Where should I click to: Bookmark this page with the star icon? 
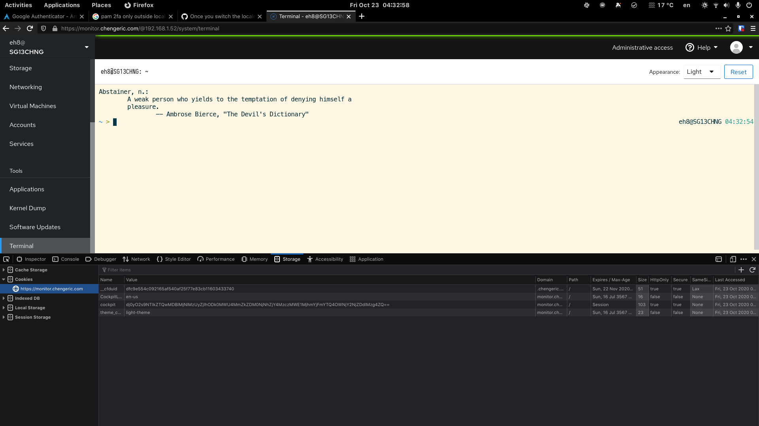(729, 28)
